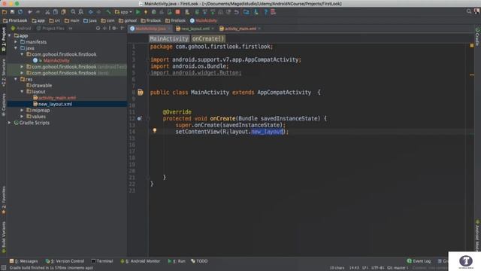Select MainActivity in the project tree
481x271 pixels.
tap(56, 60)
